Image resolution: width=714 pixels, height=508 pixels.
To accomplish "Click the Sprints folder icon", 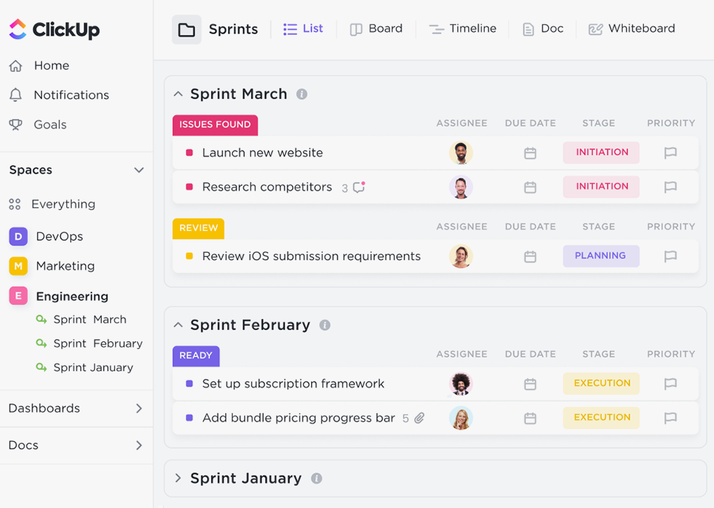I will 186,29.
